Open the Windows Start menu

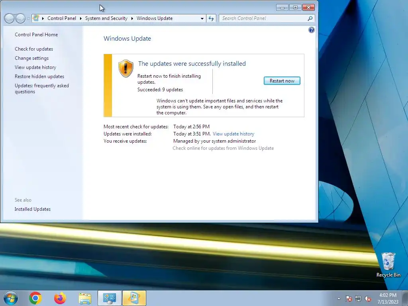click(x=11, y=298)
